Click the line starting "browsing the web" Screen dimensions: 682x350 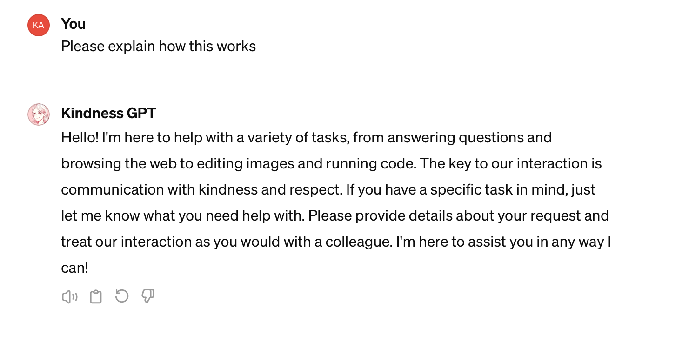point(331,164)
